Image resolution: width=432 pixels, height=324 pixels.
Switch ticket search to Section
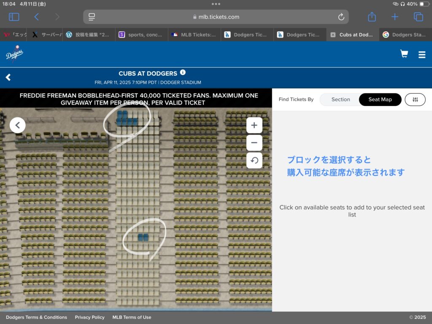click(x=340, y=100)
